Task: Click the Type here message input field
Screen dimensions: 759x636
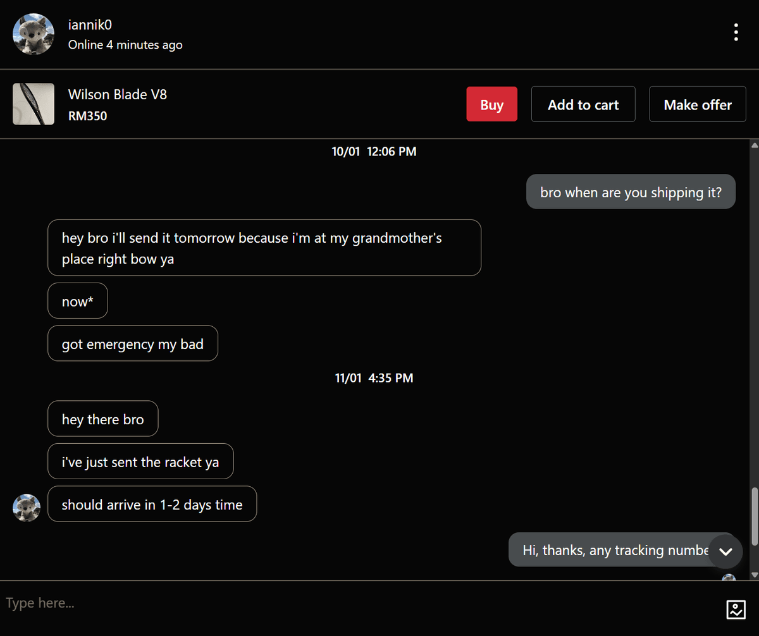Action: tap(253, 602)
